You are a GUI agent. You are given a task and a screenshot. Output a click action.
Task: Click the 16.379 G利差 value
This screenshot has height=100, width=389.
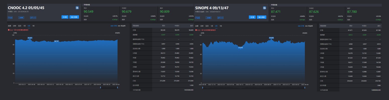[350, 53]
